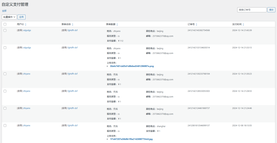Focus the 搜索订单号 search field
The width and height of the screenshot is (277, 143).
252,10
